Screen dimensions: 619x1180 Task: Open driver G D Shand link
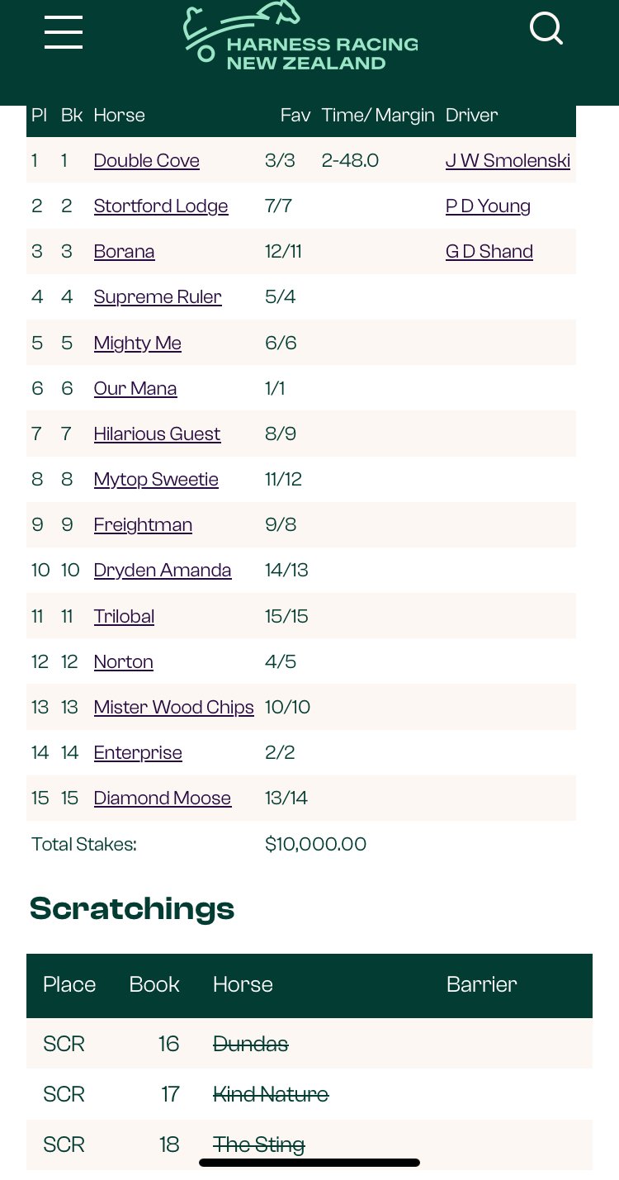489,251
